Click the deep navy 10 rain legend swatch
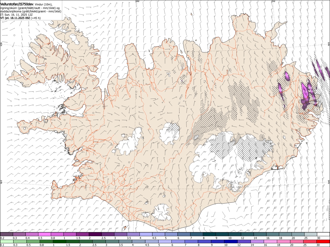The image size is (330, 247). (230, 242)
